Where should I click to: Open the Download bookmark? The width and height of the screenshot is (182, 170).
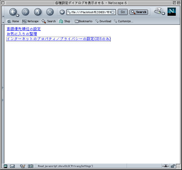(x=103, y=21)
